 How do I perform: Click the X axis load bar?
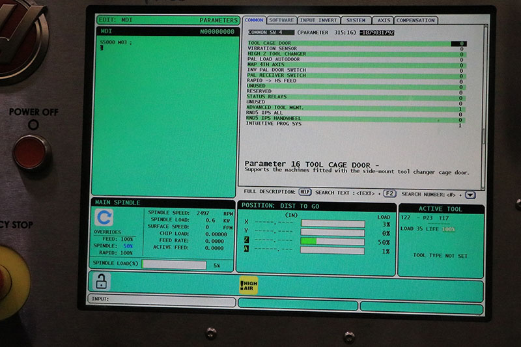[333, 223]
